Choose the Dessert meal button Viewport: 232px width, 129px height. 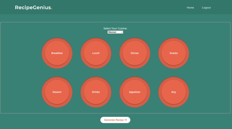click(x=57, y=92)
